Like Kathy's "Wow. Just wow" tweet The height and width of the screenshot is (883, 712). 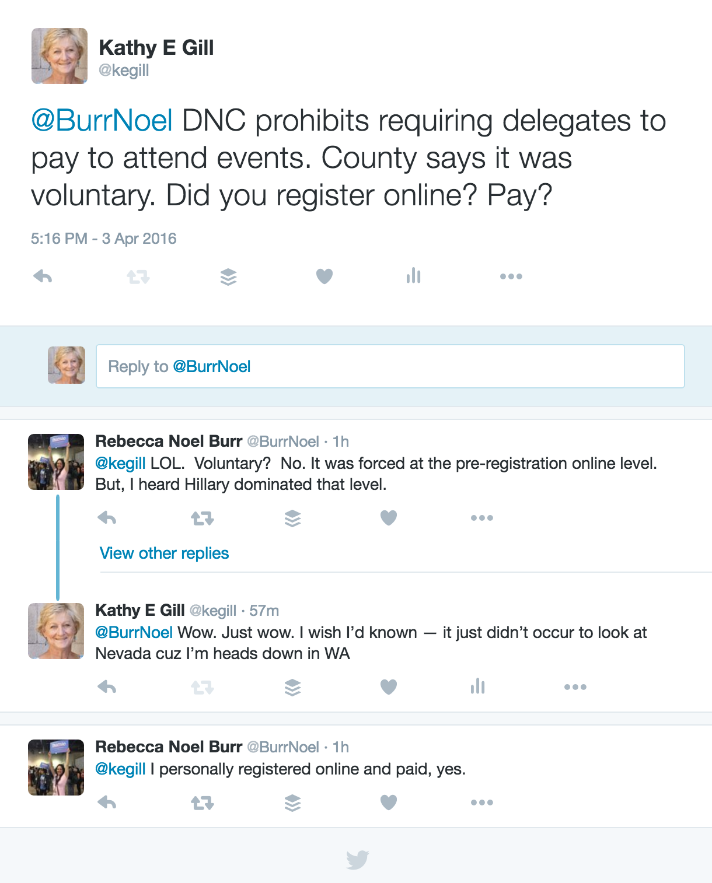click(389, 687)
